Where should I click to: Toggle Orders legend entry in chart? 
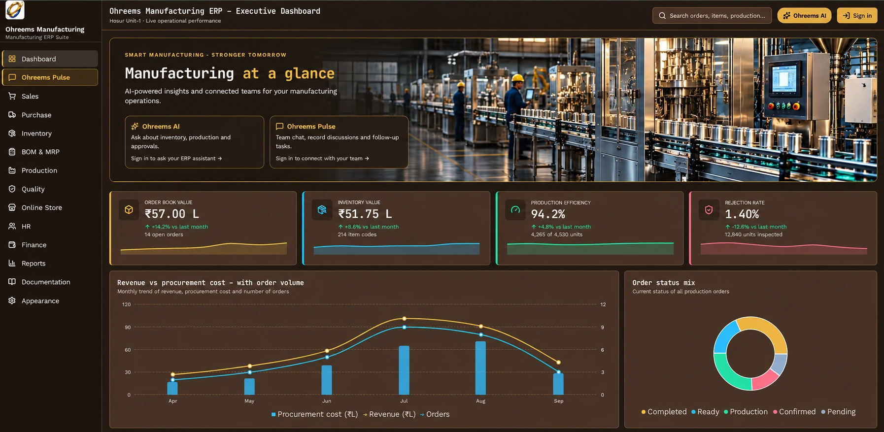[435, 414]
